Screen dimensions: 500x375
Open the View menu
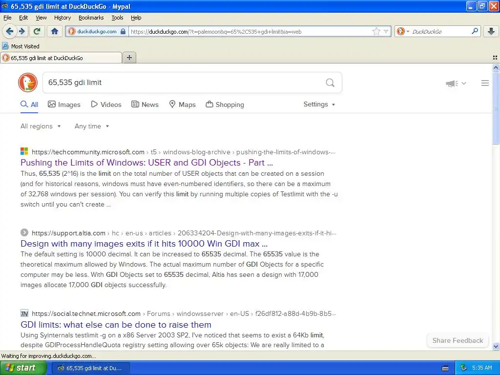click(x=41, y=18)
